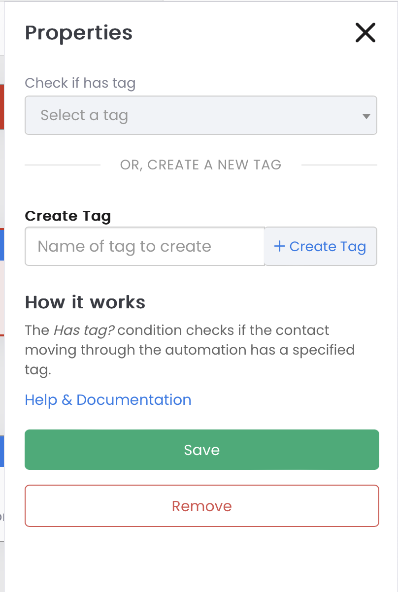Open the Help & Documentation link

(108, 399)
